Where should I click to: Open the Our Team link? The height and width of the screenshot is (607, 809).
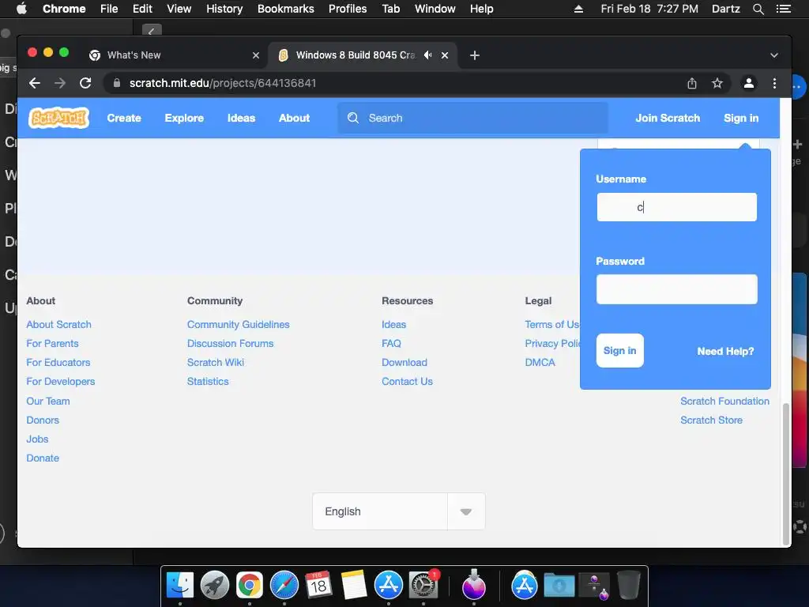coord(48,401)
